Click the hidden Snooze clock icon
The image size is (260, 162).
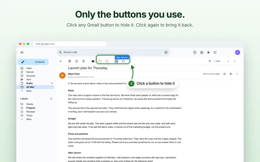pos(100,61)
